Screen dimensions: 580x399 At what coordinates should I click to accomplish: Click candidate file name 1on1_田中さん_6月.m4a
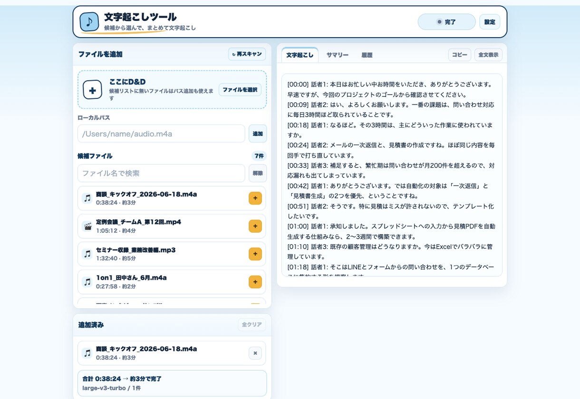131,278
